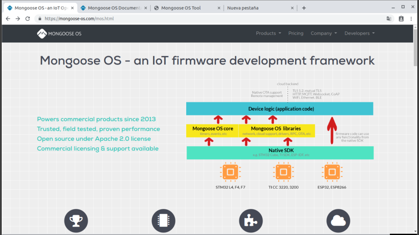Open the browser profile icon

[x=401, y=19]
